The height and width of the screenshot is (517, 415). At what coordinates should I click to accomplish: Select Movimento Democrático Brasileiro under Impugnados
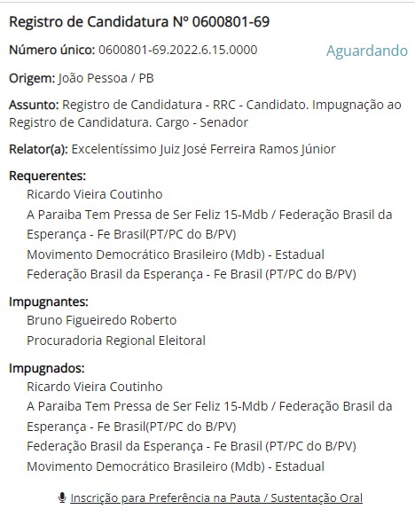[176, 466]
